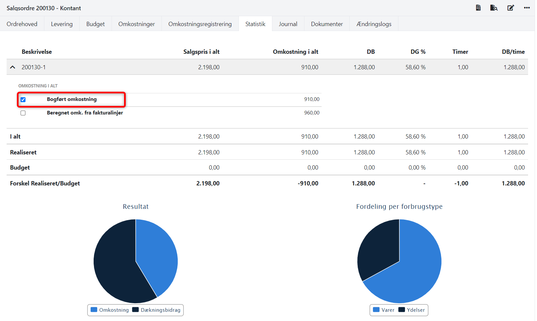This screenshot has width=537, height=321.
Task: View the Ændringslogs tab
Action: [374, 24]
